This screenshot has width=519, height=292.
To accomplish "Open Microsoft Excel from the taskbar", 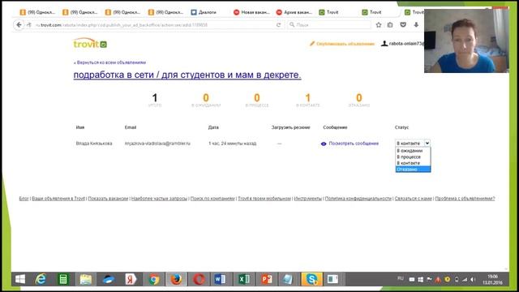I will (244, 279).
